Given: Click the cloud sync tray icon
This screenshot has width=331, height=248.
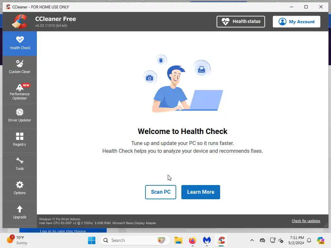Looking at the screenshot, I should coord(262,240).
